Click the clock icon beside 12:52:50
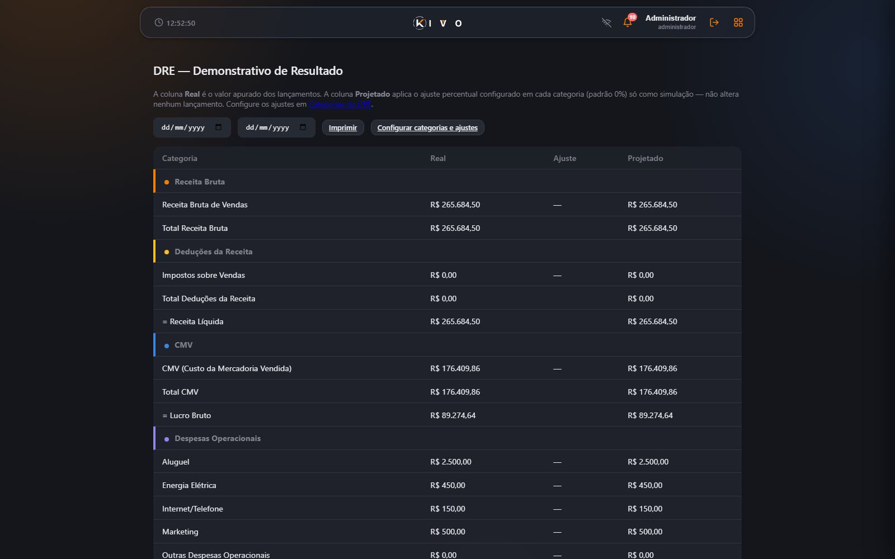Screen dimensions: 895x559 click(159, 23)
